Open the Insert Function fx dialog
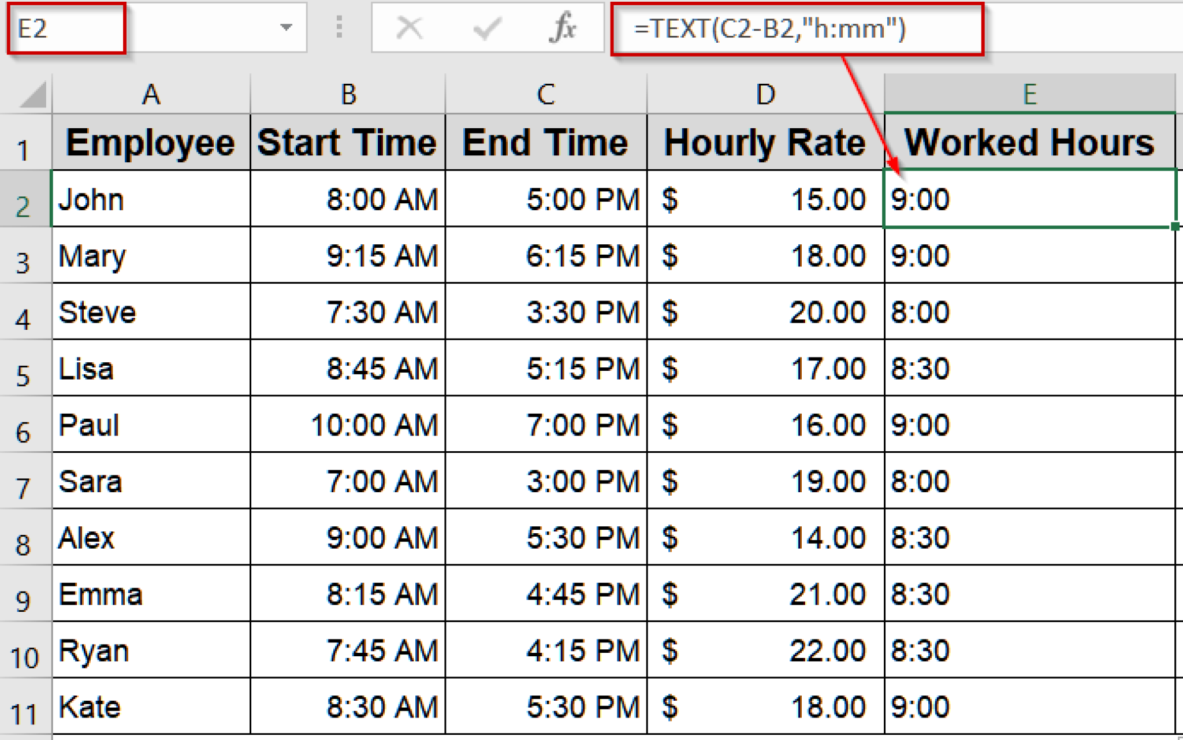 pyautogui.click(x=562, y=28)
